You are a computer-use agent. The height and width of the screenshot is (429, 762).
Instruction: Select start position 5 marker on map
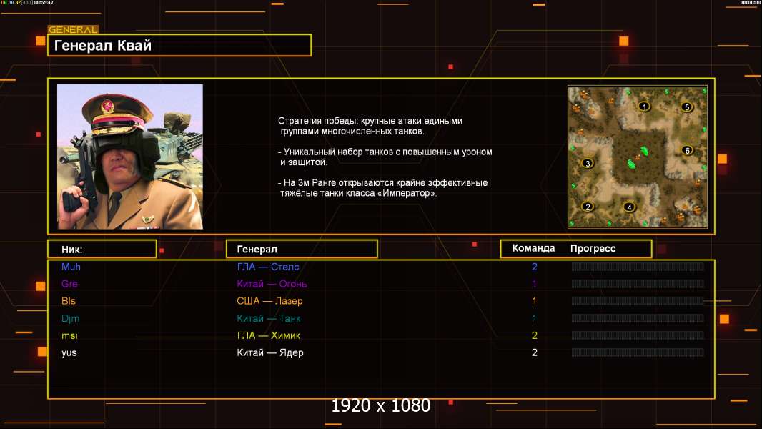pyautogui.click(x=687, y=107)
